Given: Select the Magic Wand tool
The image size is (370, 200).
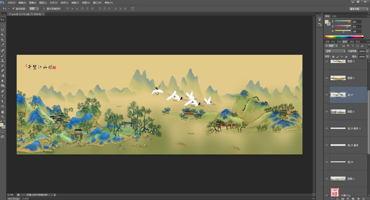Looking at the screenshot, I should coord(2,35).
